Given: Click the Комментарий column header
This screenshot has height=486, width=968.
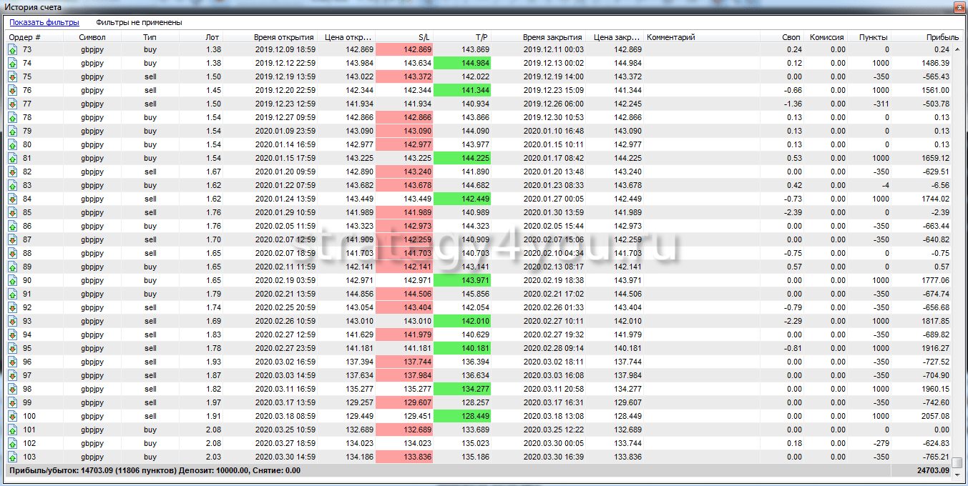Looking at the screenshot, I should coord(671,37).
